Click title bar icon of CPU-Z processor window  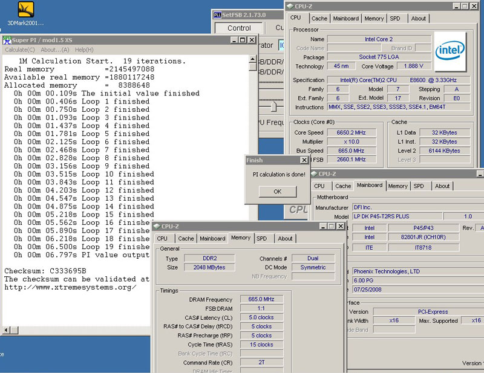pyautogui.click(x=290, y=6)
